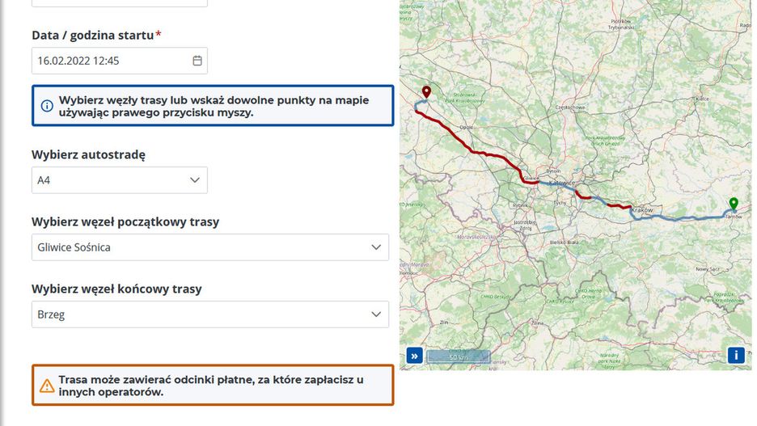757x426 pixels.
Task: Open the calendar date picker
Action: 197,61
